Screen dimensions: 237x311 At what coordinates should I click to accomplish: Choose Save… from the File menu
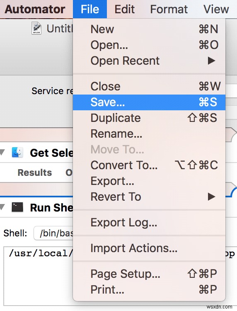(x=149, y=102)
